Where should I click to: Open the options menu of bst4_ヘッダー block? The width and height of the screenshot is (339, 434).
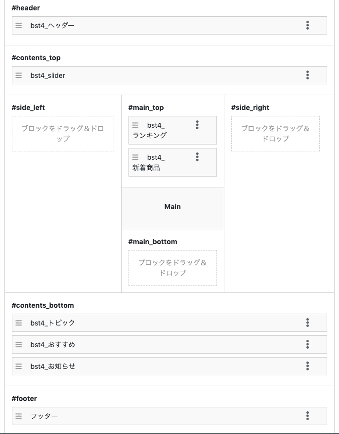pyautogui.click(x=307, y=25)
